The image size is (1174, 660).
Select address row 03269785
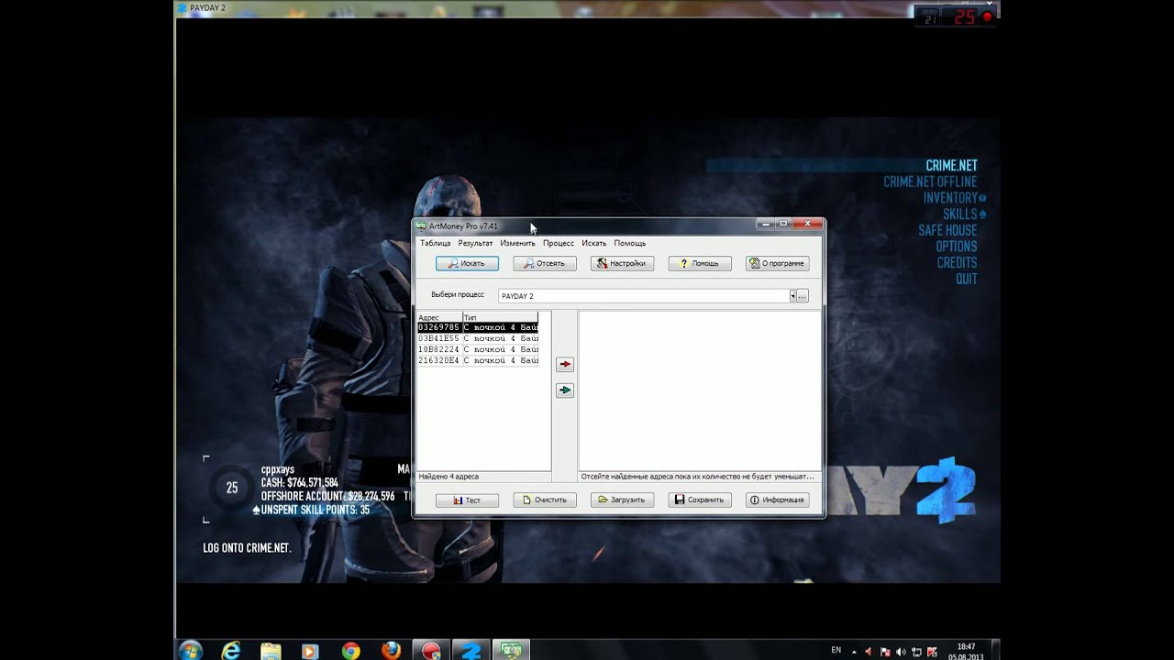[x=478, y=327]
